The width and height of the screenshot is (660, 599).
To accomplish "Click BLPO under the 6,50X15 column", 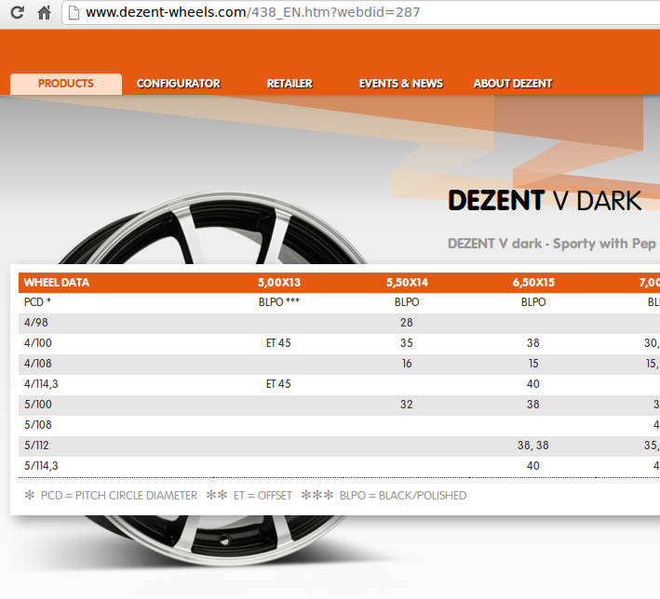I will [x=533, y=302].
